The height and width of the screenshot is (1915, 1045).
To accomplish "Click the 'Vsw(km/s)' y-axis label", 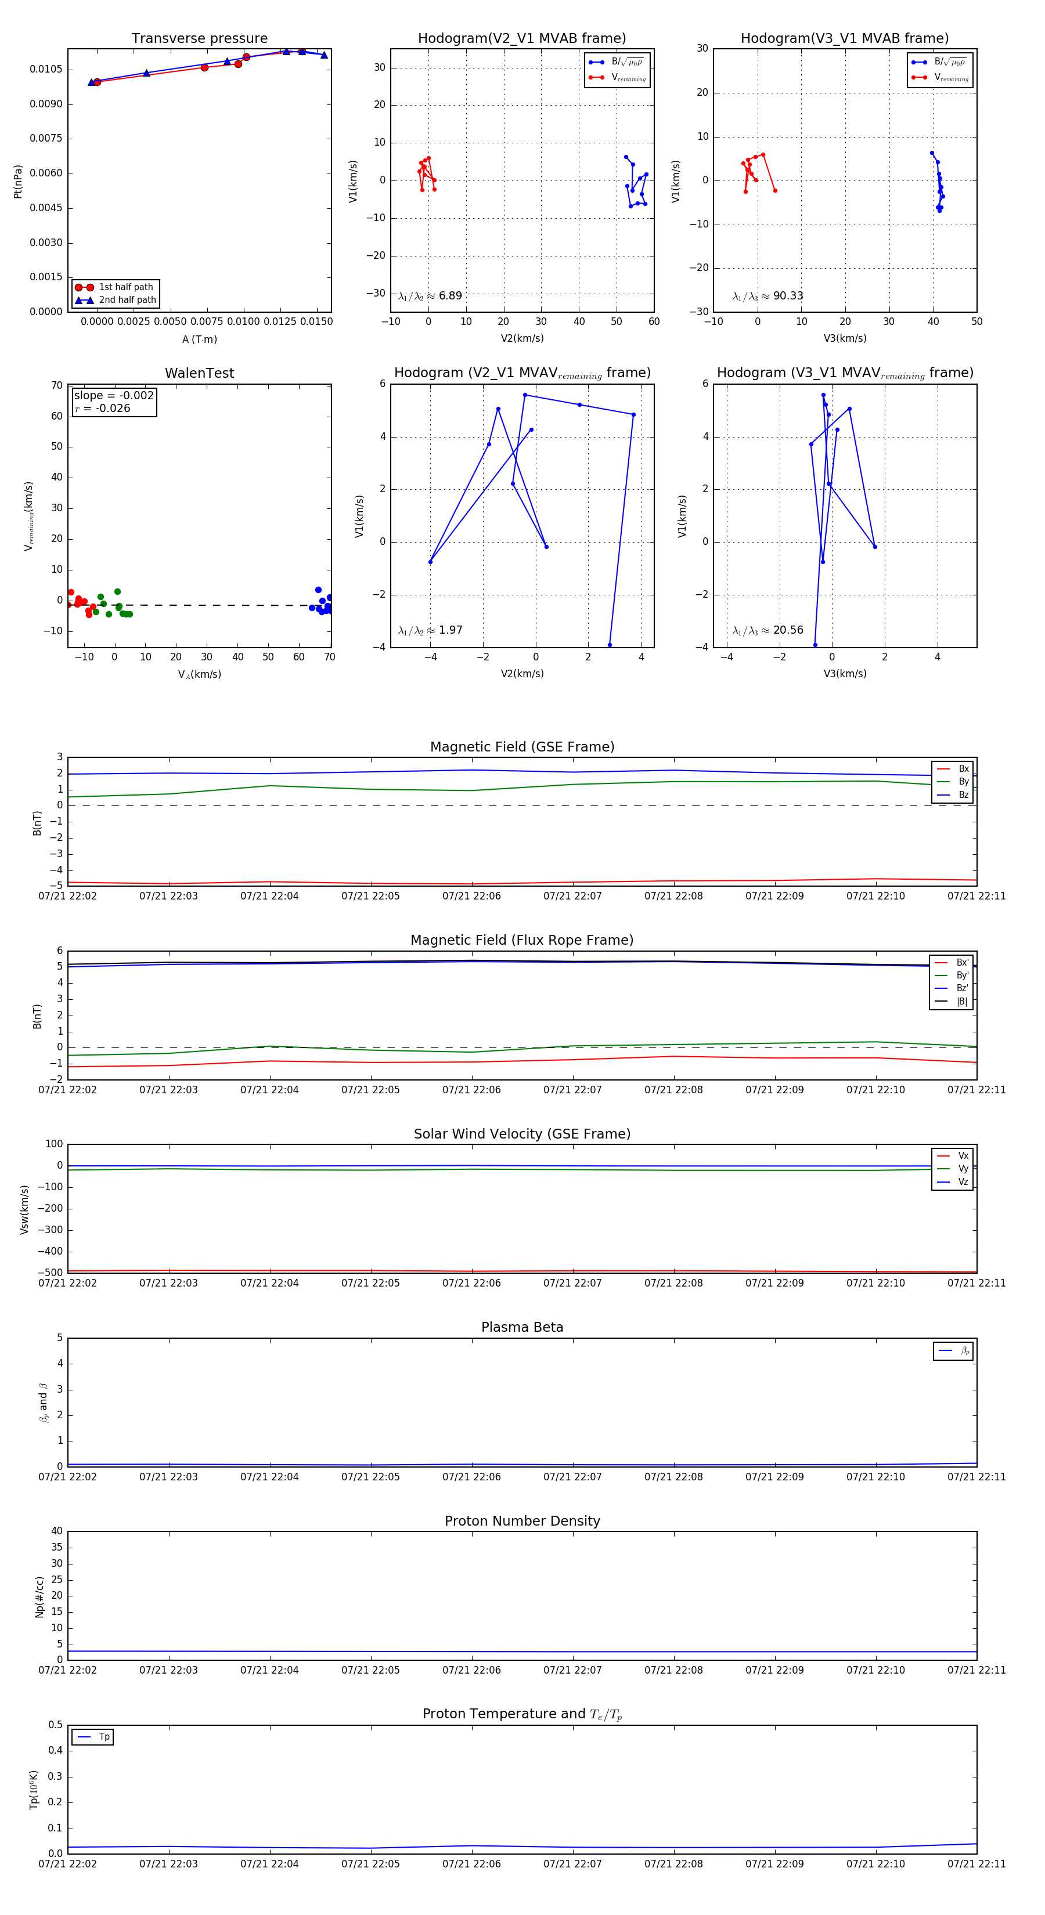I will coord(24,1209).
